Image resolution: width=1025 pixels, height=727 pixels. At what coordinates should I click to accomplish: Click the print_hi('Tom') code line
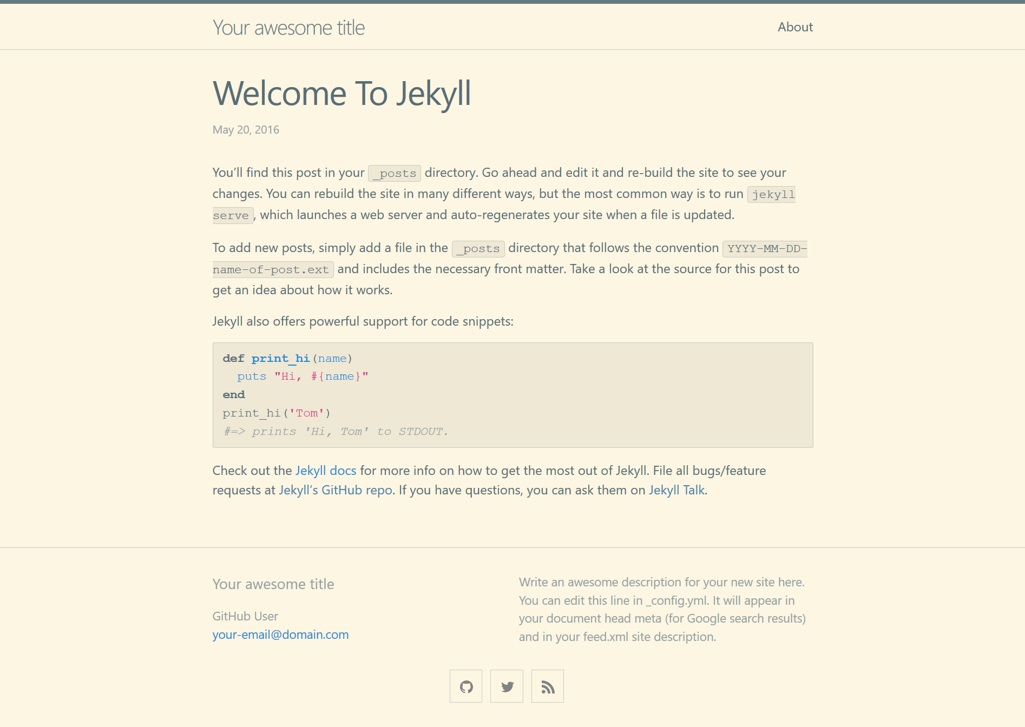[x=277, y=413]
